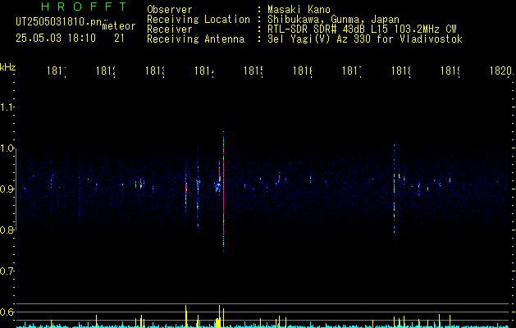This screenshot has width=516, height=328.
Task: Click the 1820 time axis label
Action: pos(501,71)
